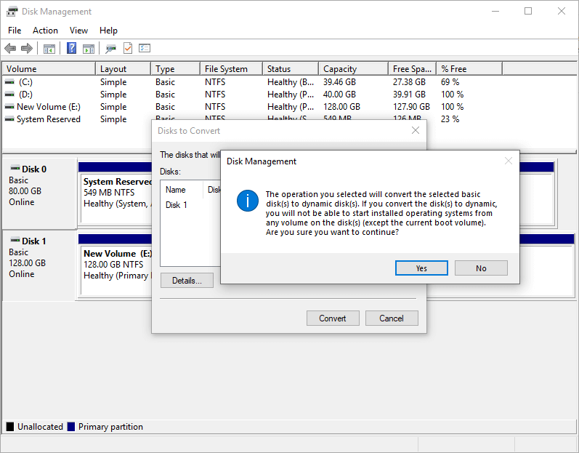Image resolution: width=579 pixels, height=453 pixels.
Task: Open Help via blue question mark icon
Action: (x=72, y=49)
